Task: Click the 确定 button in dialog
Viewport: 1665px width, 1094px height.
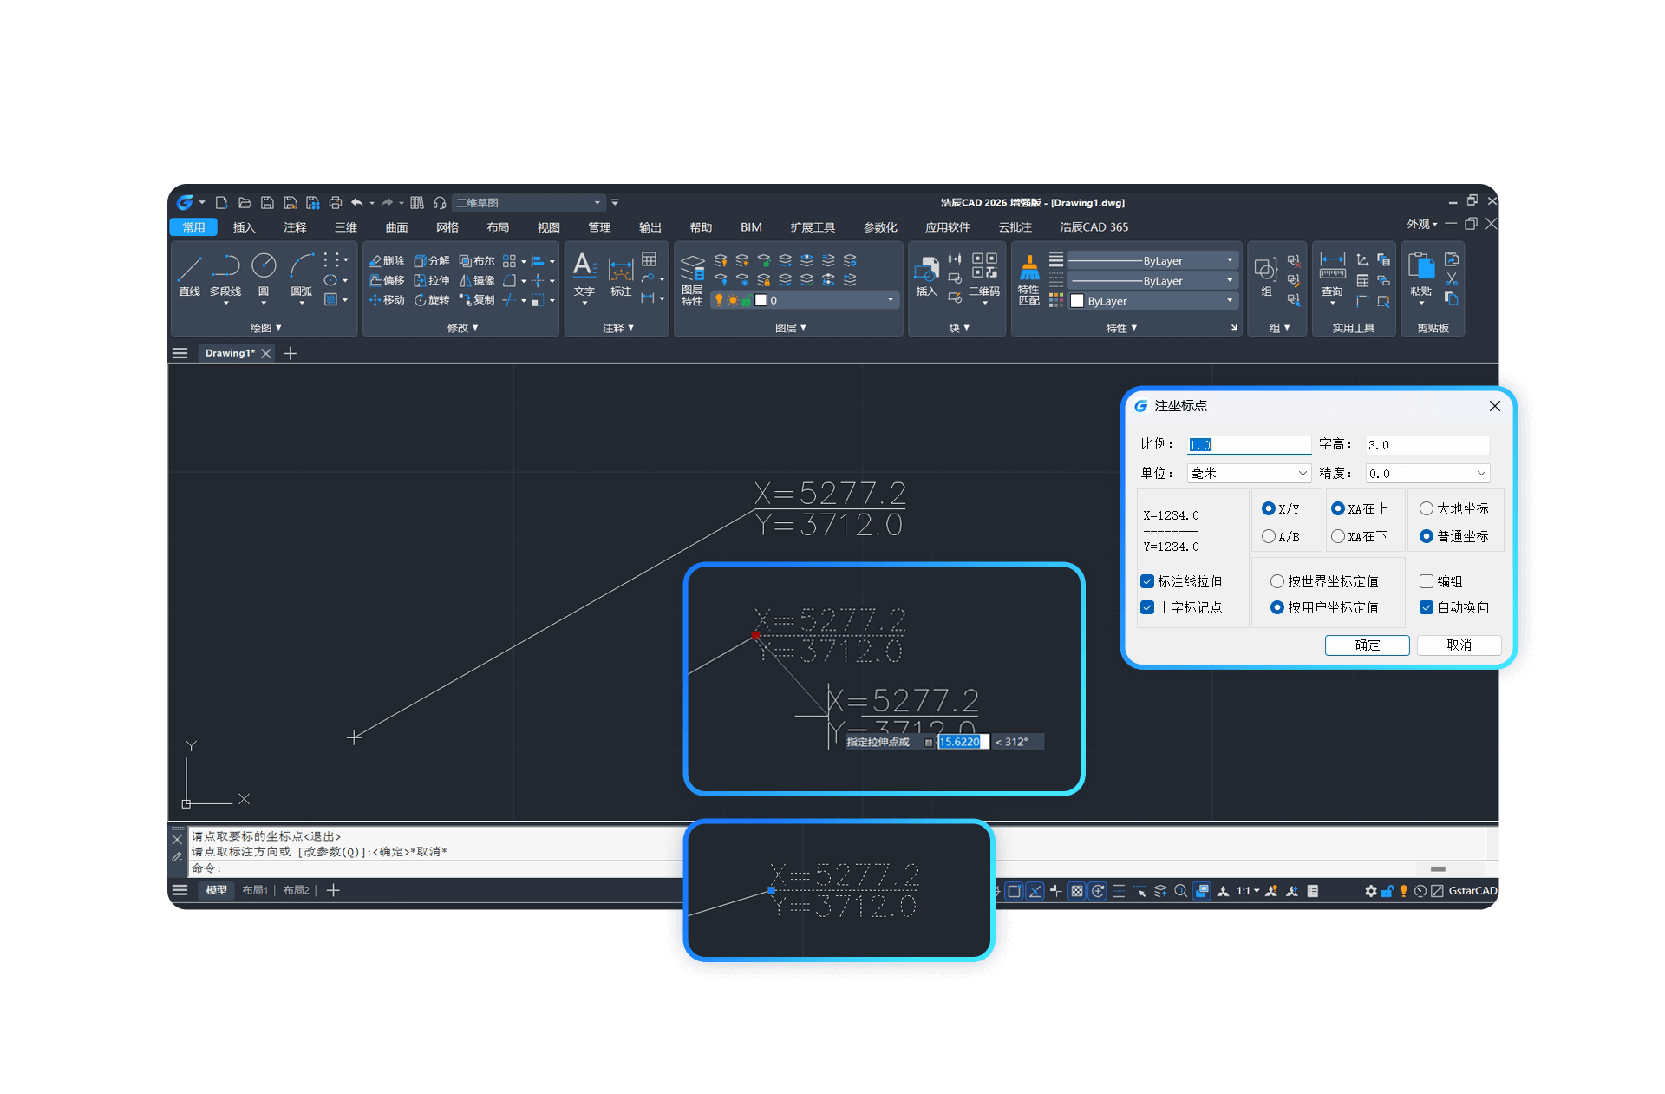Action: pyautogui.click(x=1367, y=645)
